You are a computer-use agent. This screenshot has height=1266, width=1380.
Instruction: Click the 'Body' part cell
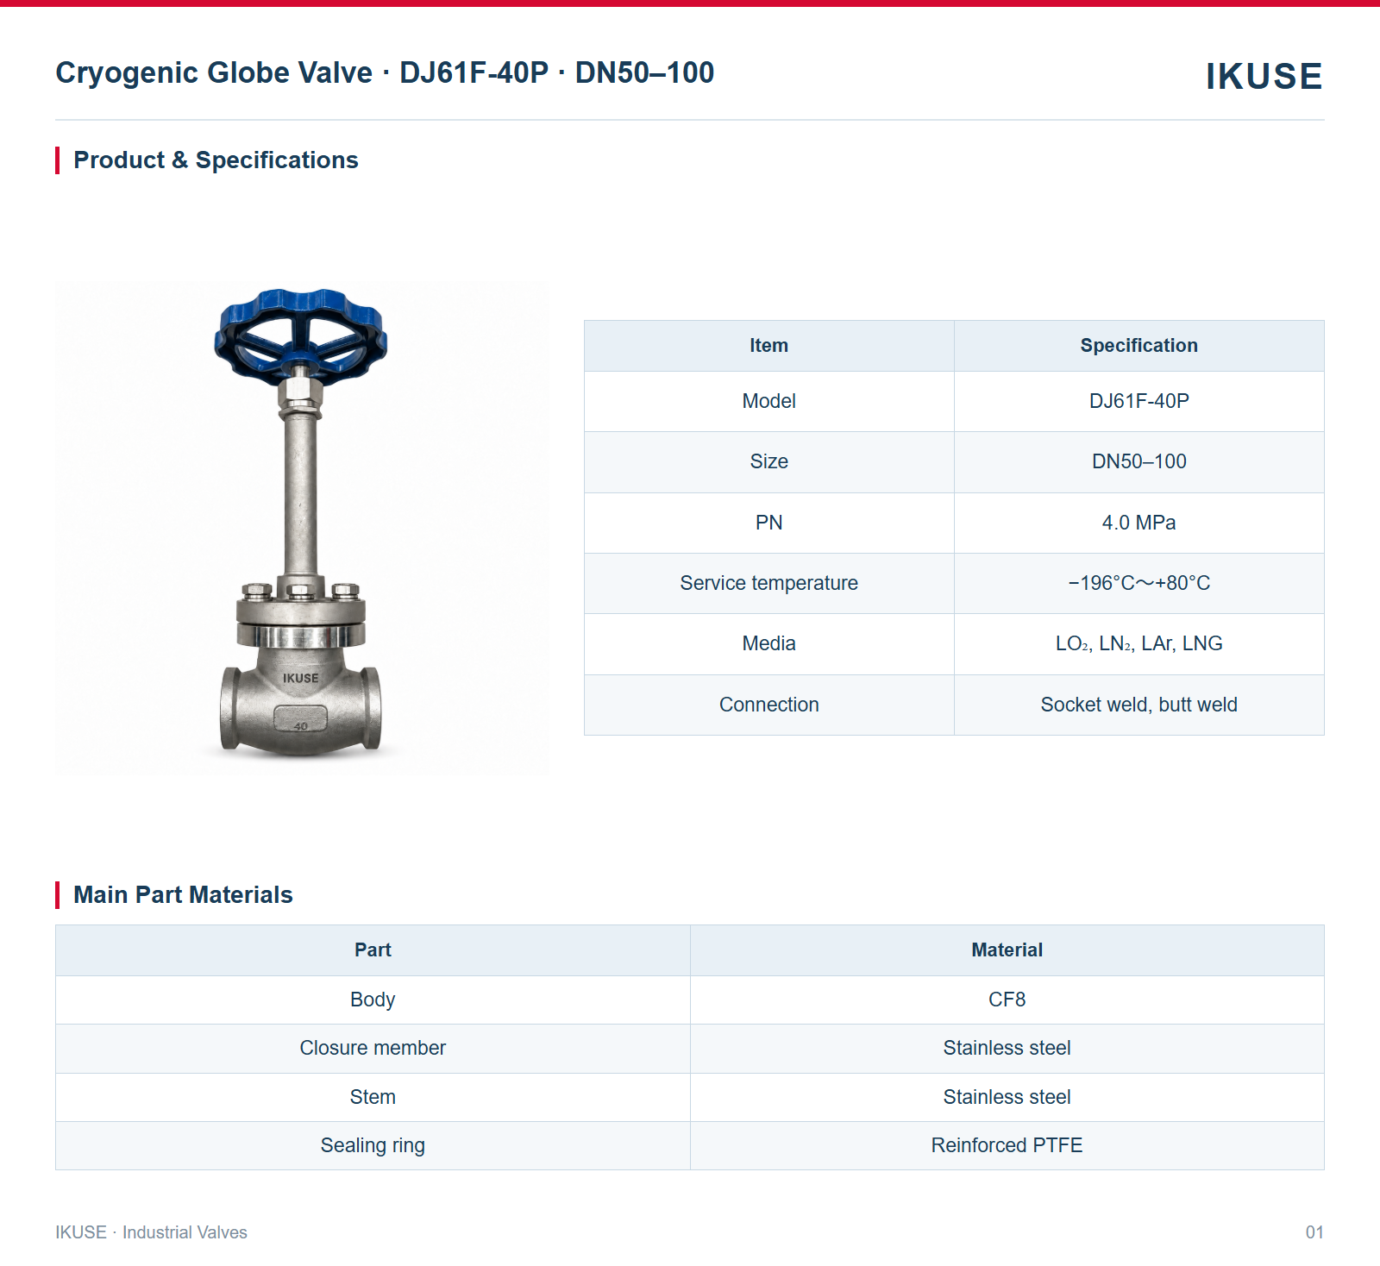tap(373, 1000)
